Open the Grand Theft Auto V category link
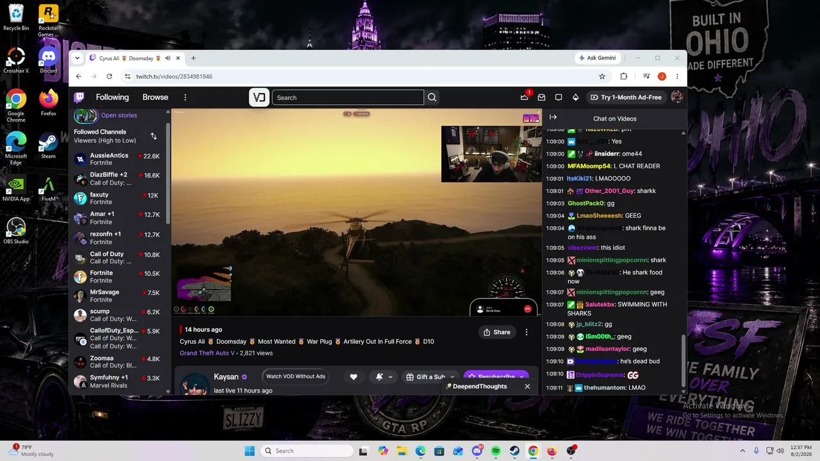The width and height of the screenshot is (820, 461). tap(207, 353)
